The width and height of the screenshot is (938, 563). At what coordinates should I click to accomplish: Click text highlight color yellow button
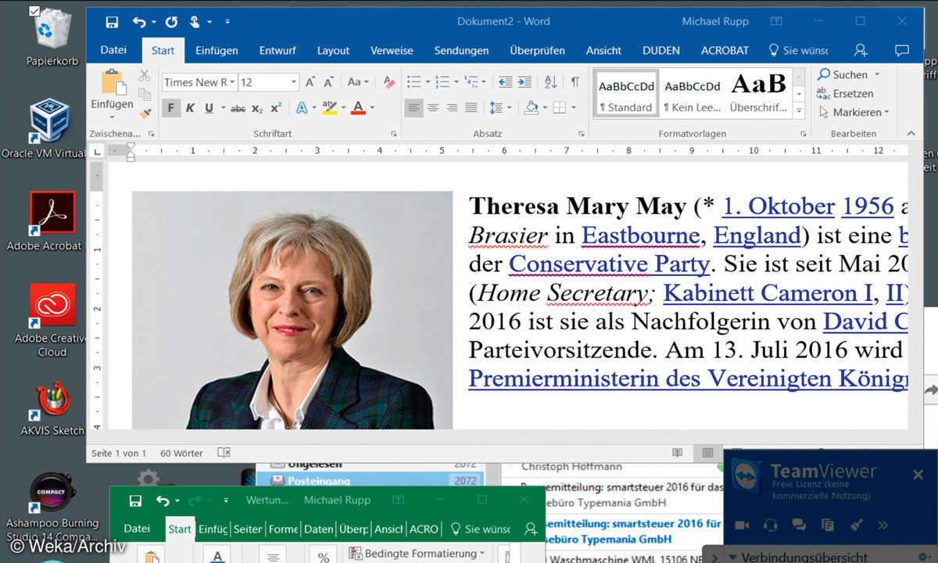pos(329,108)
